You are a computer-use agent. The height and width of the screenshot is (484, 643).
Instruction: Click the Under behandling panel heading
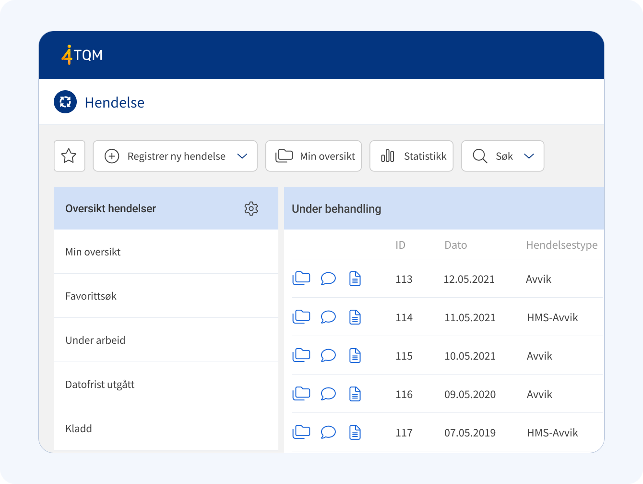(x=336, y=209)
